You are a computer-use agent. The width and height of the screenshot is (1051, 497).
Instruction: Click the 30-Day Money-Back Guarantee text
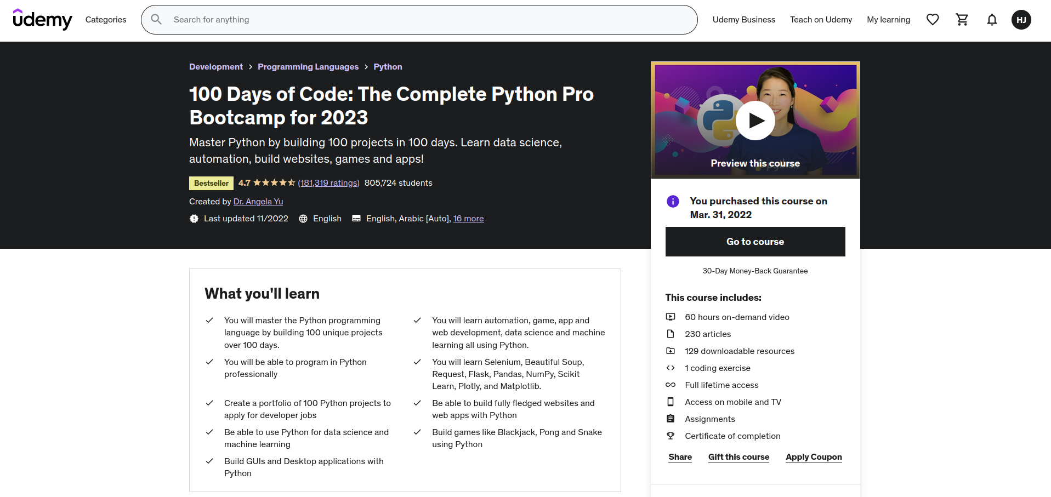tap(755, 271)
